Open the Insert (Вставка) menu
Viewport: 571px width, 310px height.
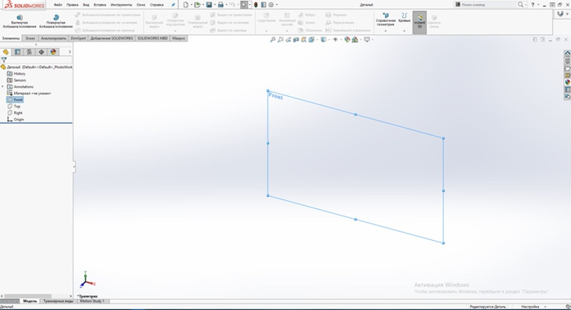[100, 5]
